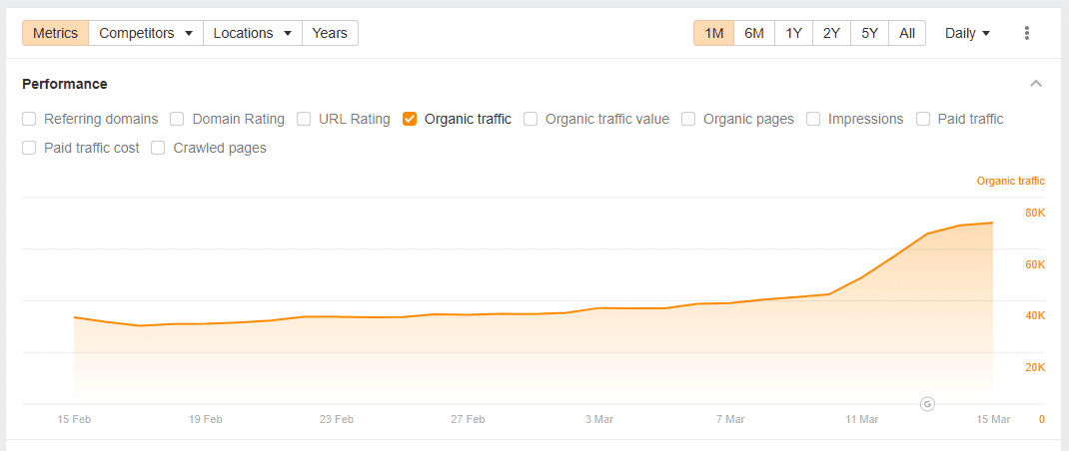This screenshot has width=1069, height=451.
Task: Toggle the Paid traffic cost checkbox
Action: [30, 148]
